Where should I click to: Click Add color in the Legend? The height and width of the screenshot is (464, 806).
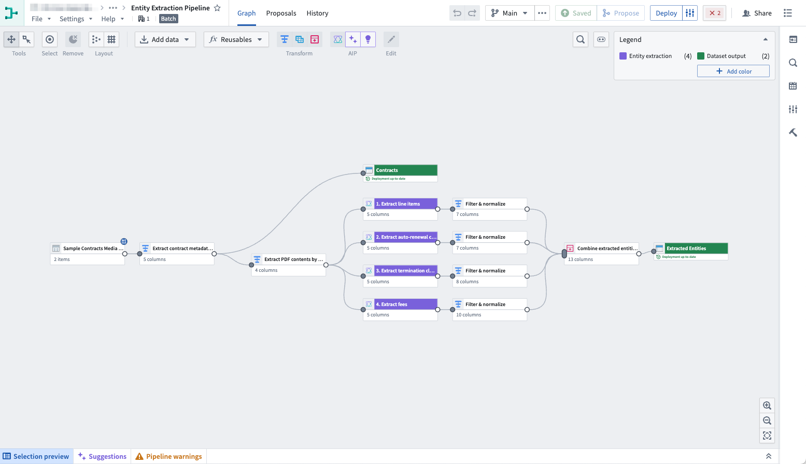click(x=733, y=71)
